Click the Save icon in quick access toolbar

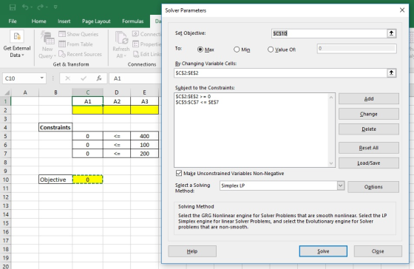(x=13, y=7)
